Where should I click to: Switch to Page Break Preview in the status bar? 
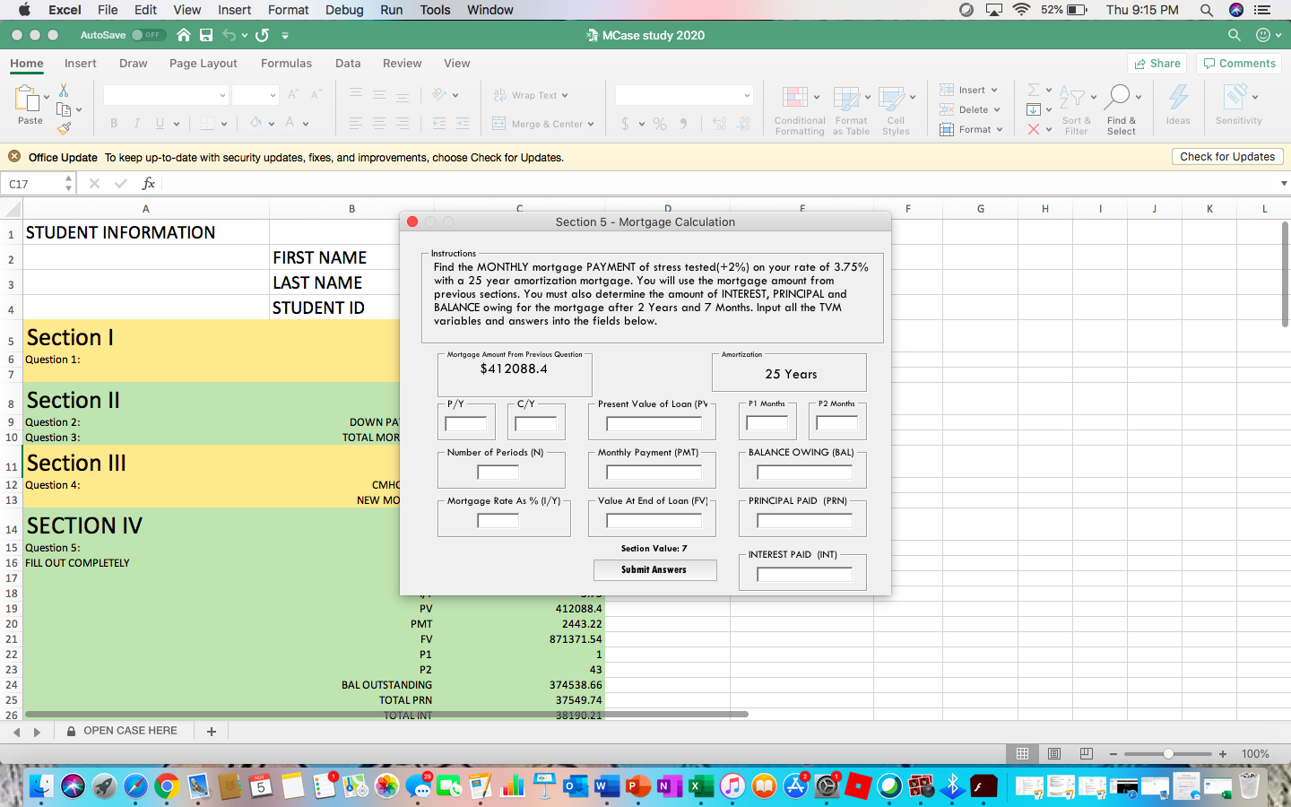[x=1087, y=754]
